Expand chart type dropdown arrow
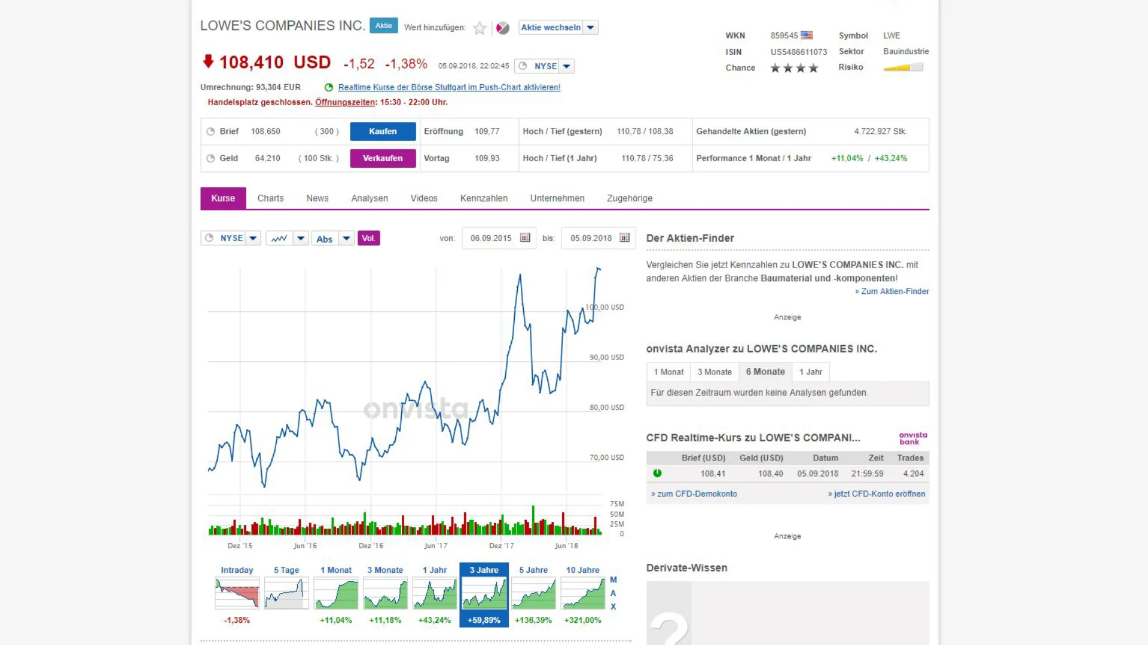The image size is (1148, 645). [x=301, y=238]
